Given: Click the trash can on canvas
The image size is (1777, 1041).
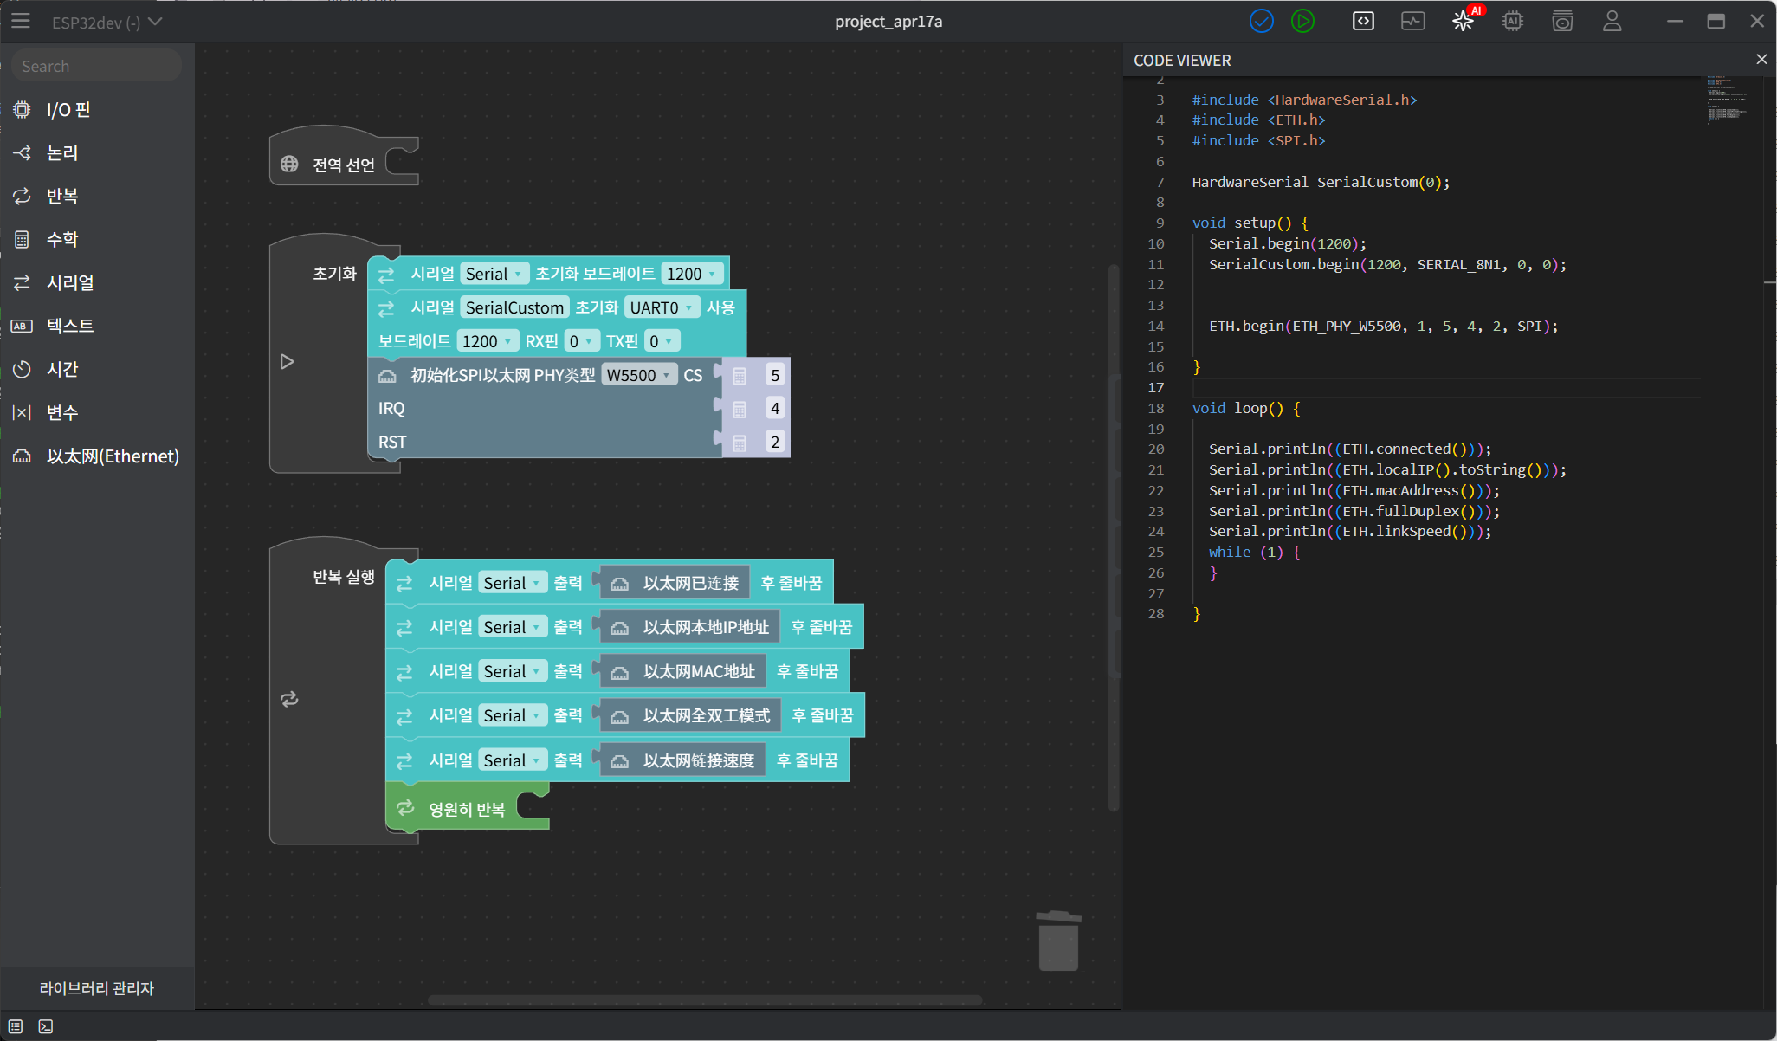Looking at the screenshot, I should [x=1058, y=941].
